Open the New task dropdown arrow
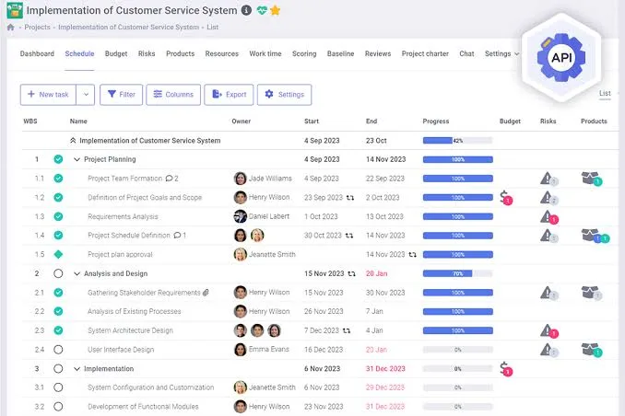 (86, 95)
